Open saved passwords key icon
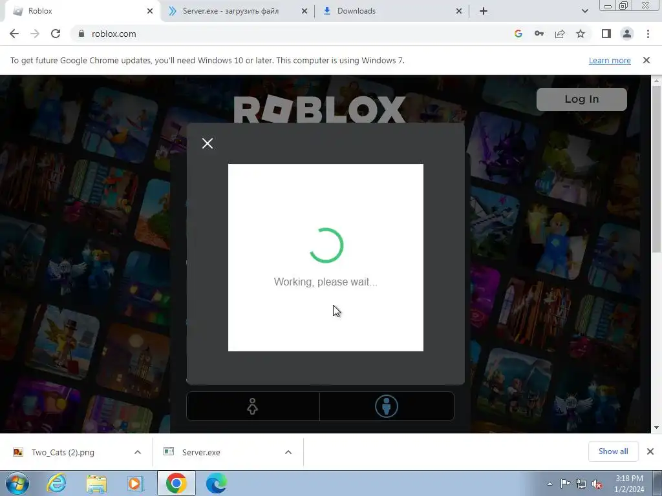Viewport: 662px width, 496px height. pyautogui.click(x=539, y=34)
